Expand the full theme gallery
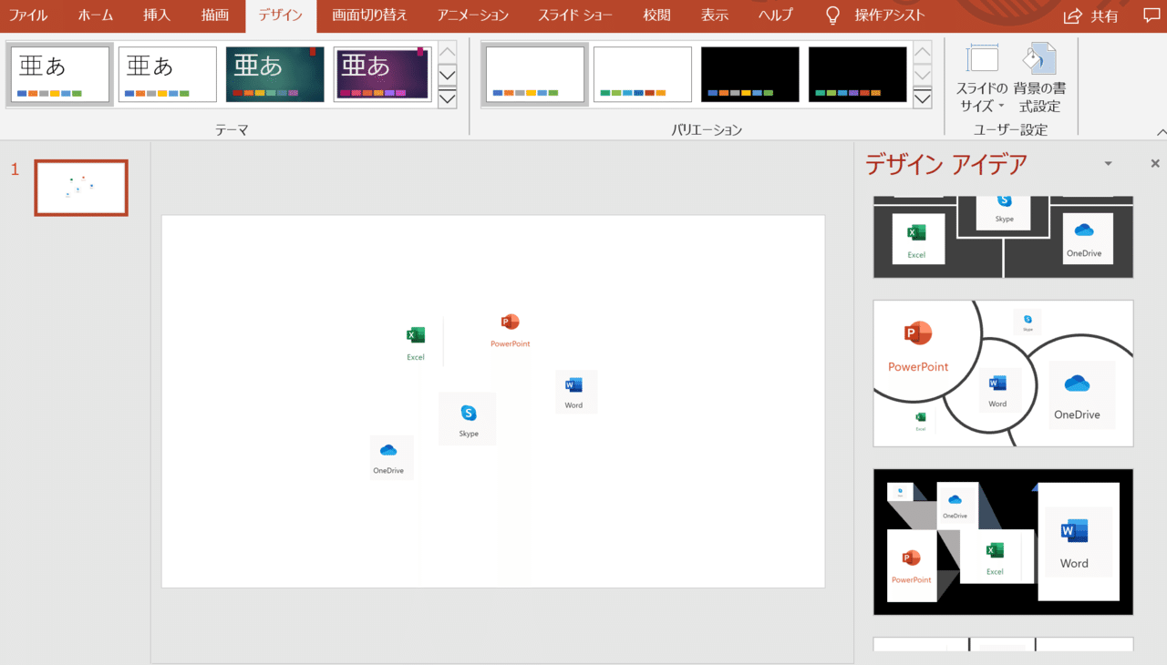 click(448, 97)
